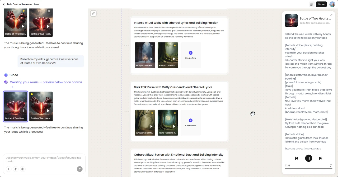The width and height of the screenshot is (338, 177).
Task: Click the send arrow button in the chat box
Action: (79, 169)
